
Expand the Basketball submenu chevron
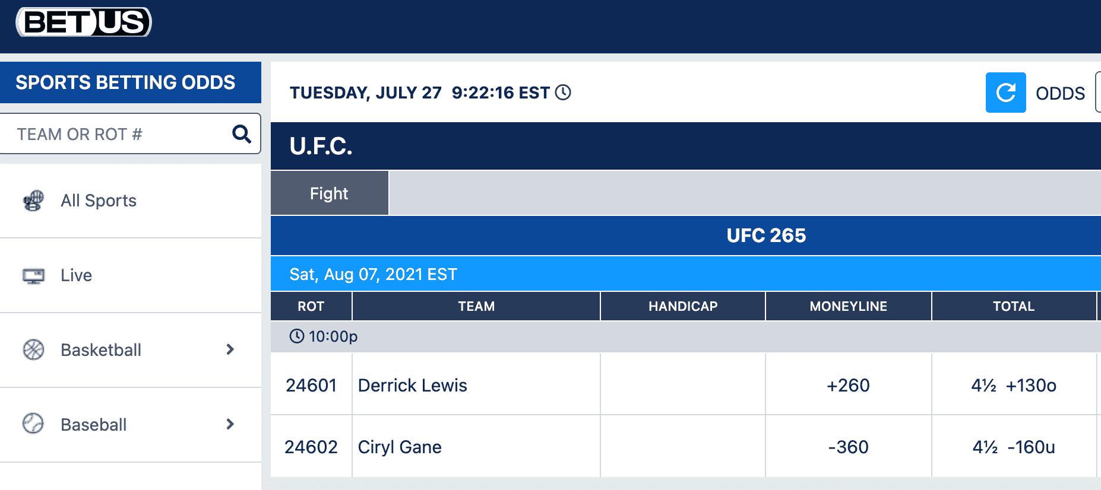click(x=230, y=349)
